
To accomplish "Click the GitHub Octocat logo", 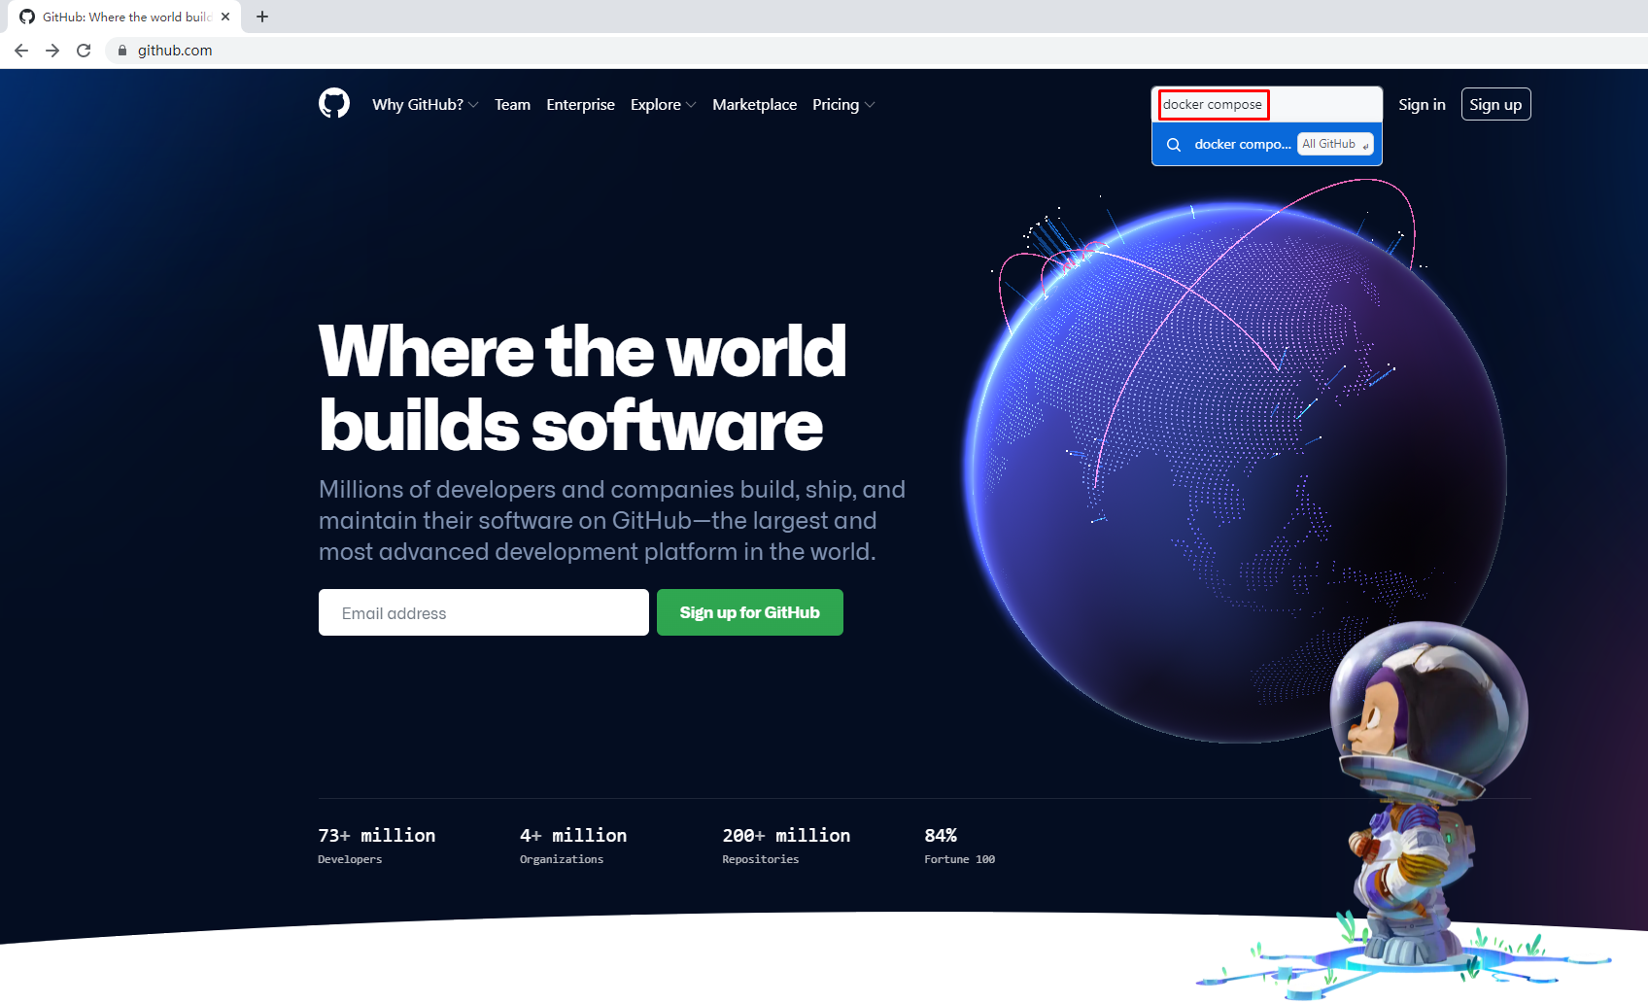I will [x=334, y=103].
